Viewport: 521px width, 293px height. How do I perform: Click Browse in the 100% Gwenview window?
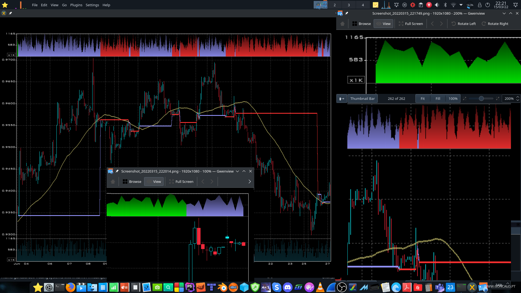click(x=132, y=181)
